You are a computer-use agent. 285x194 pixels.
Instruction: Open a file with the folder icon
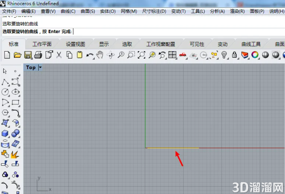18,55
